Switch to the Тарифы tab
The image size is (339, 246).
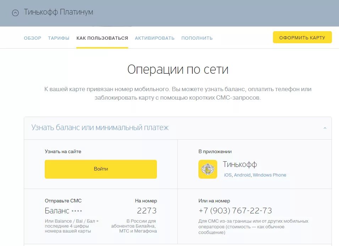59,38
